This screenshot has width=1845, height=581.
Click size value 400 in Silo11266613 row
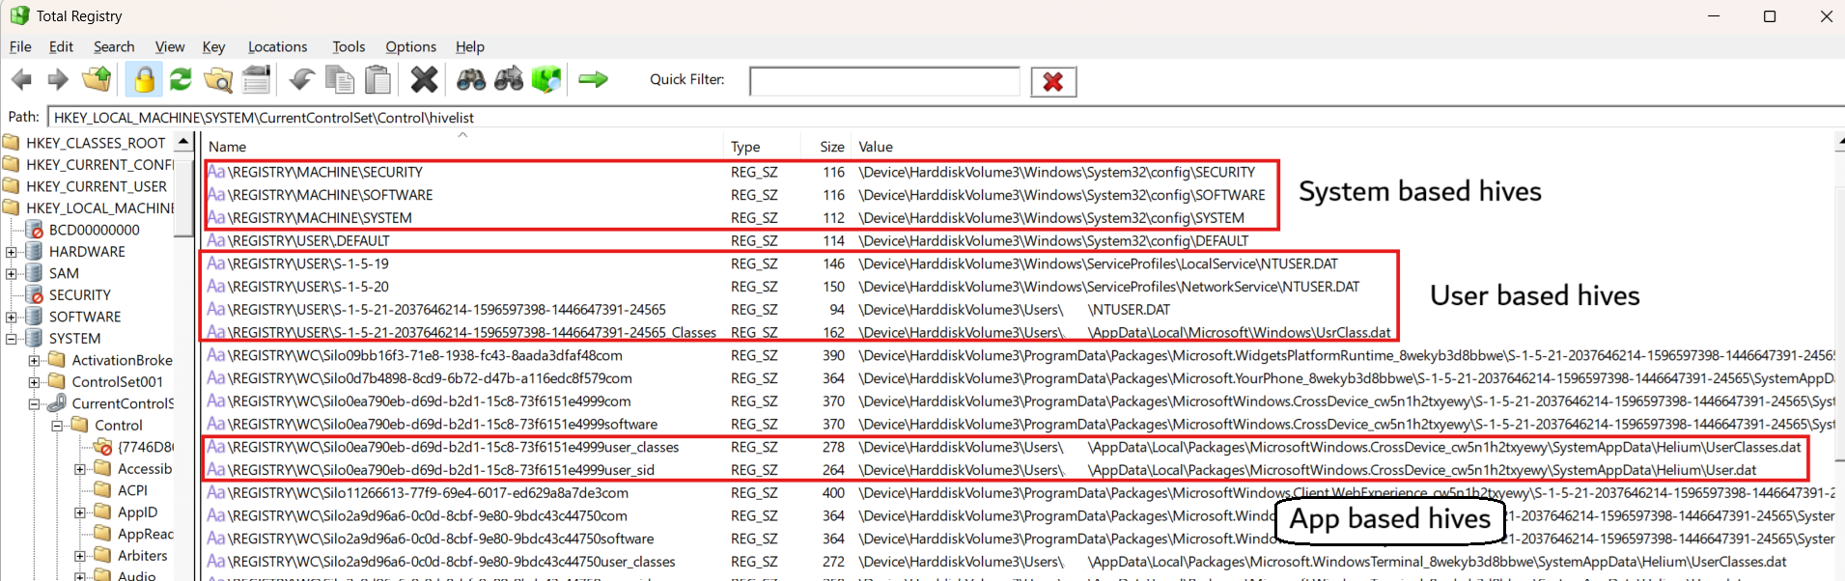pyautogui.click(x=833, y=492)
